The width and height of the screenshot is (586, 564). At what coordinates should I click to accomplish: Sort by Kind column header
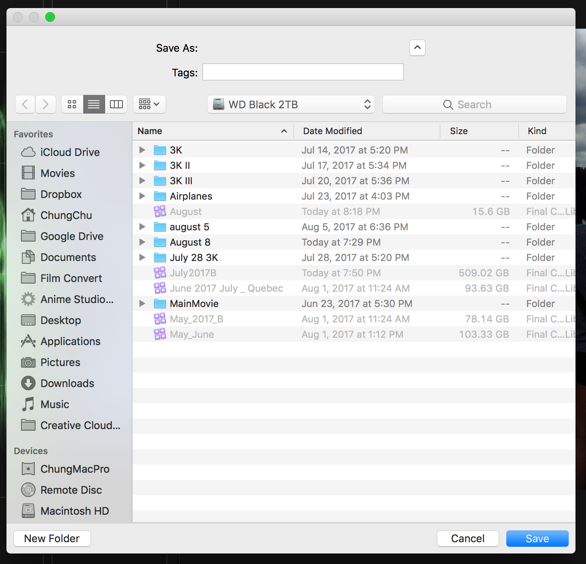coord(547,131)
